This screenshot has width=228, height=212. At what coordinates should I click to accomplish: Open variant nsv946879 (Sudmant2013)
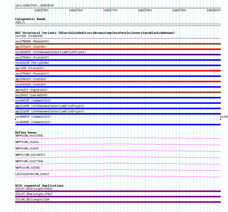click(x=33, y=117)
